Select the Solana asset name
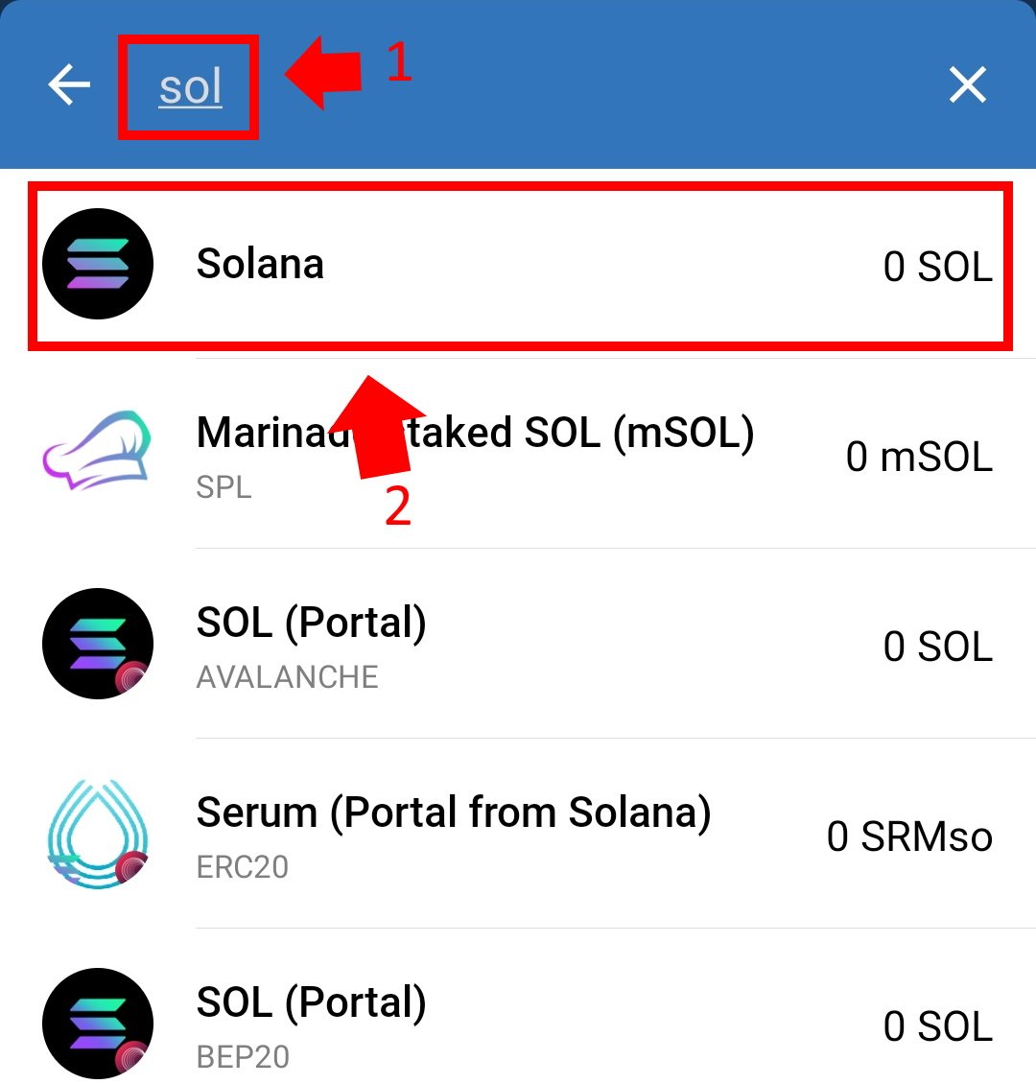The width and height of the screenshot is (1036, 1084). point(260,264)
